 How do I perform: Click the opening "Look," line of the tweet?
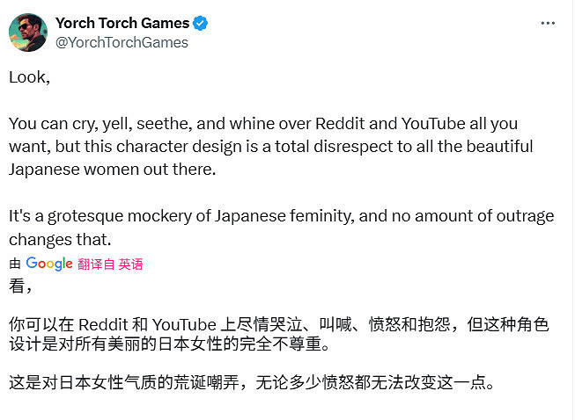click(29, 76)
